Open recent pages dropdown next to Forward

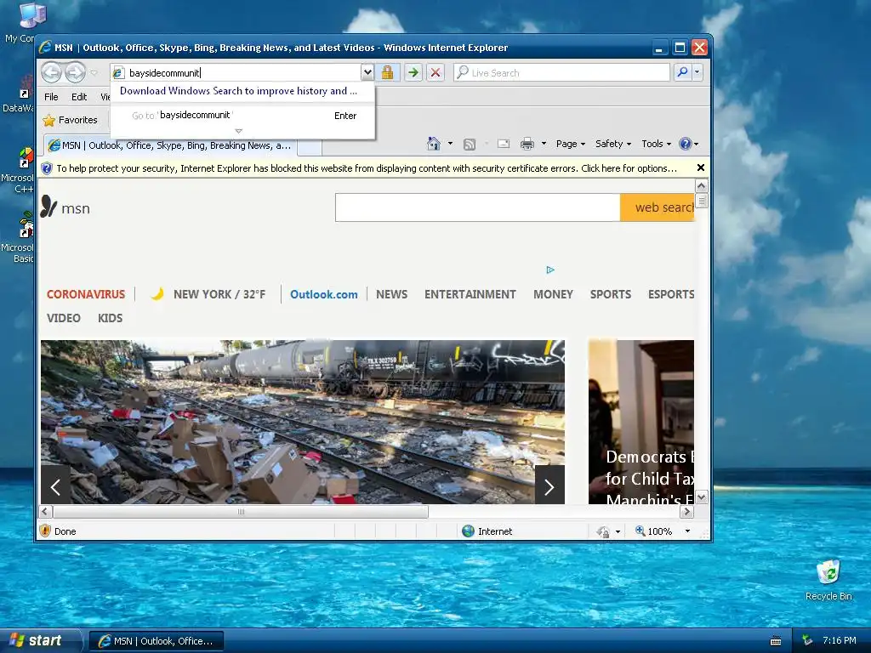click(x=94, y=73)
